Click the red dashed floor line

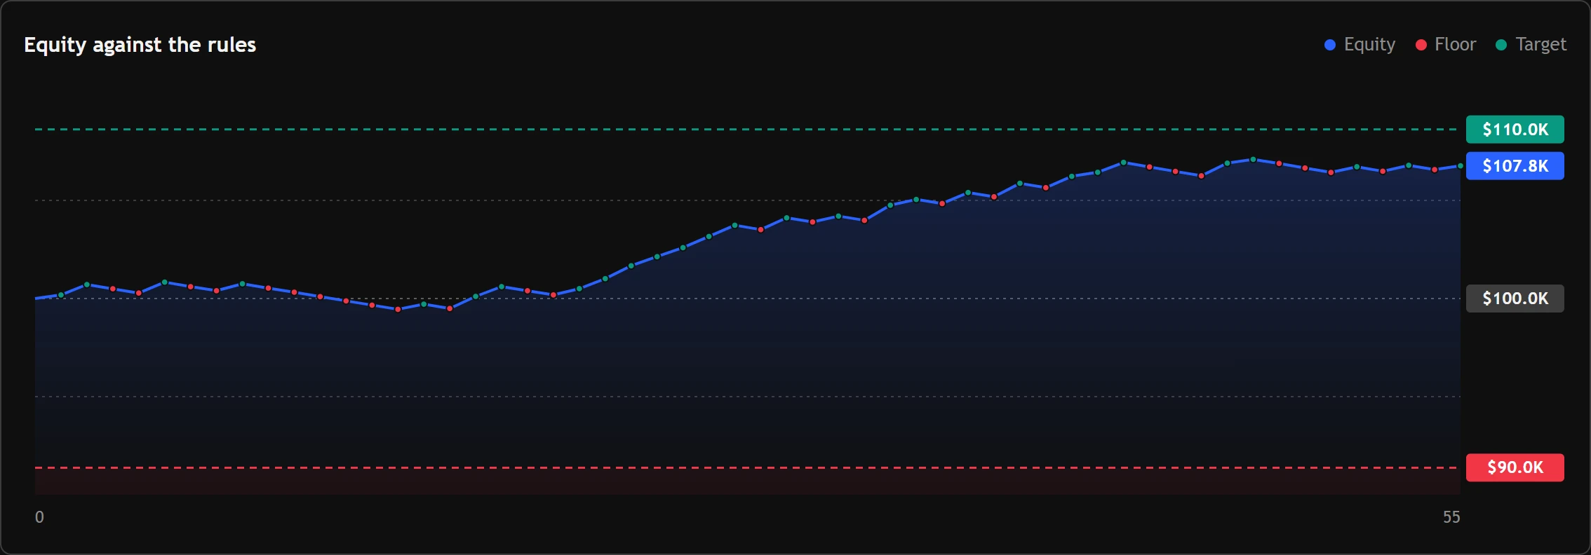click(747, 467)
